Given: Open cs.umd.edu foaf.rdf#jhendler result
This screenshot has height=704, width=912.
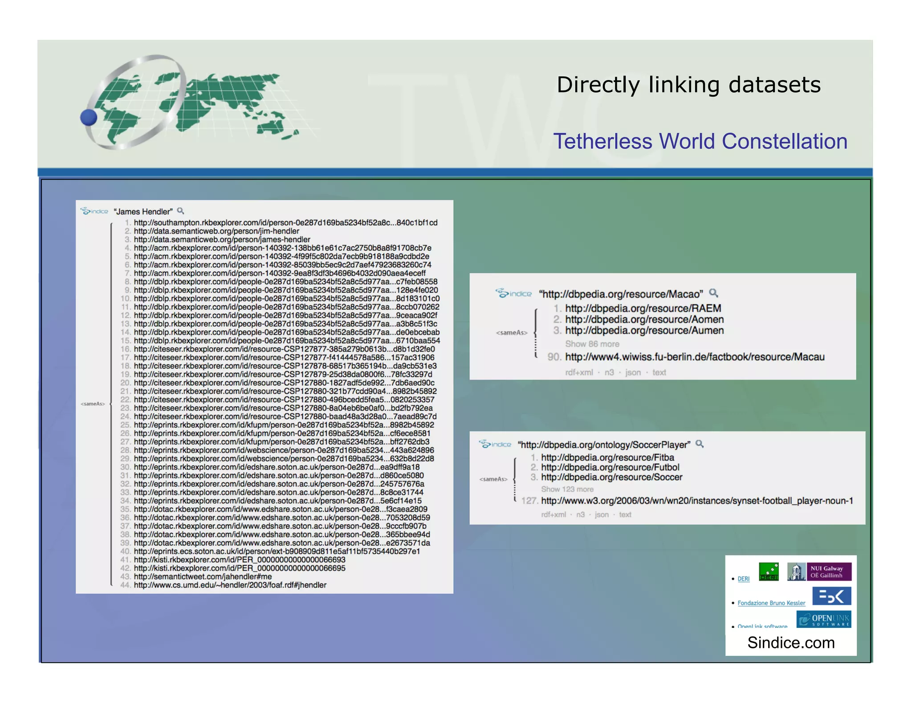Looking at the screenshot, I should click(230, 585).
